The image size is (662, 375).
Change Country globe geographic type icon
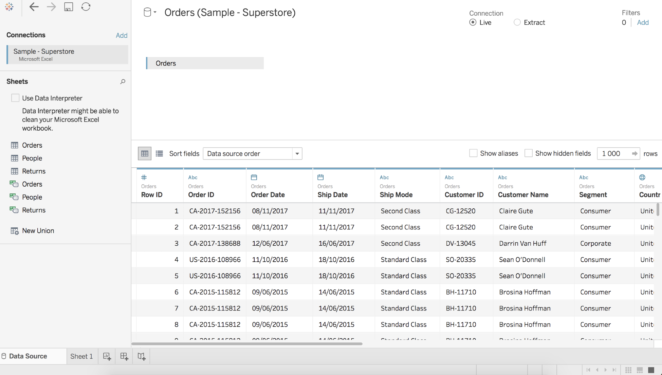point(642,177)
